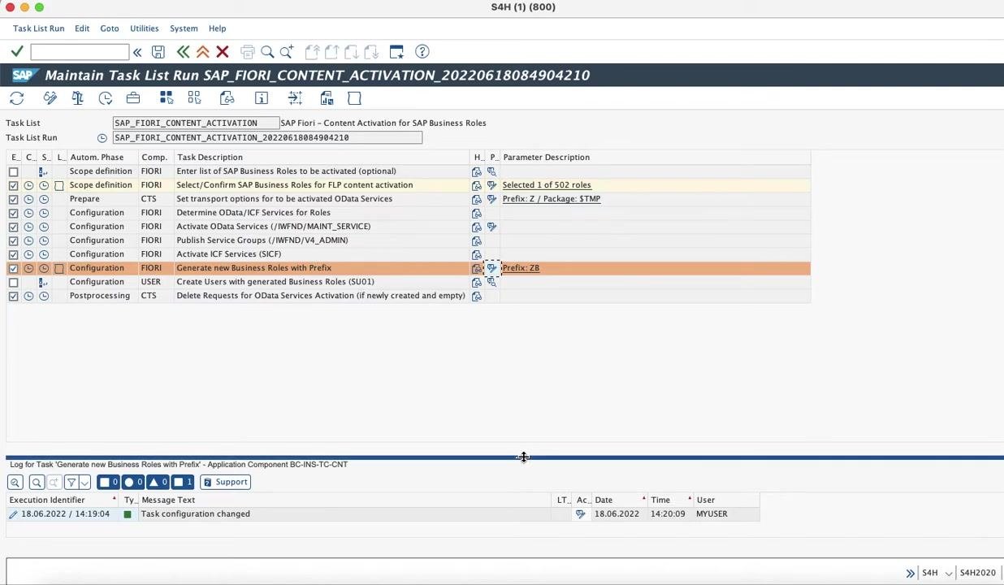Viewport: 1004px width, 585px height.
Task: Click the 'Prefix: ZB' parameter link
Action: pyautogui.click(x=521, y=268)
